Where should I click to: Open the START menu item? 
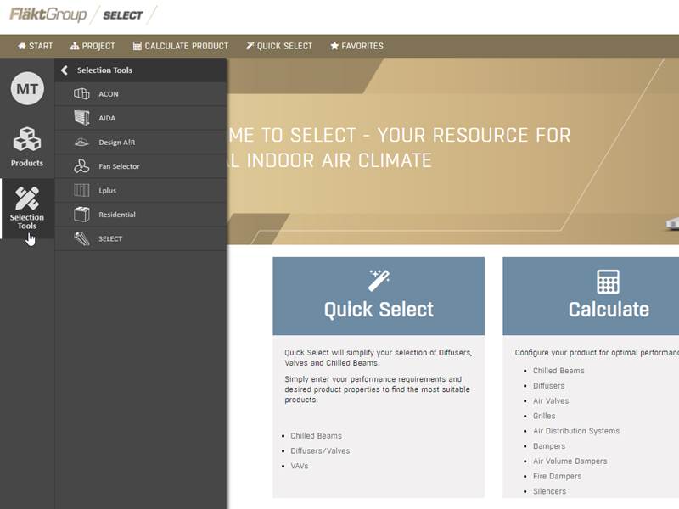(x=35, y=46)
